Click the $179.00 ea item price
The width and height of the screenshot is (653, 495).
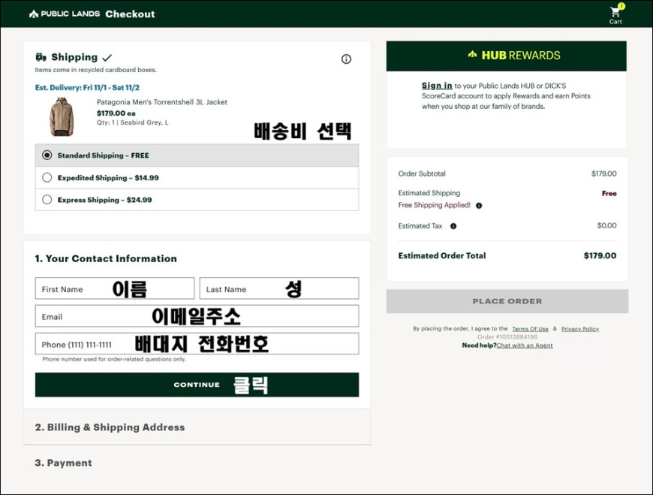click(116, 113)
